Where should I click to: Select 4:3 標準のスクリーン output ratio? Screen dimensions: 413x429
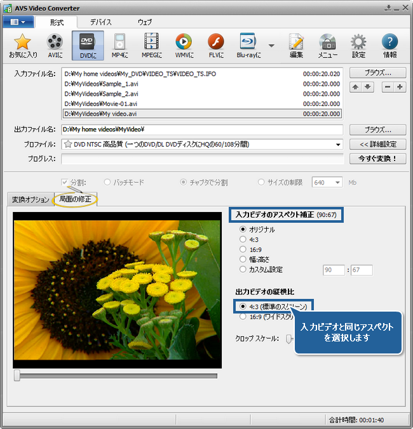point(243,306)
